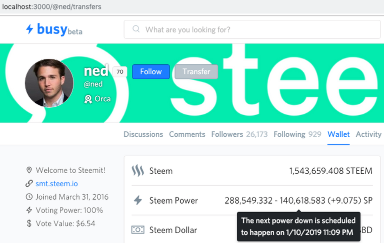
Task: Click the location pin icon beside Welcome to Steemit
Action: click(29, 170)
